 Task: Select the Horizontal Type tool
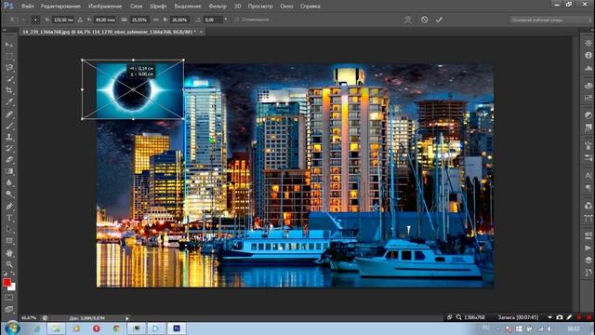[x=9, y=218]
